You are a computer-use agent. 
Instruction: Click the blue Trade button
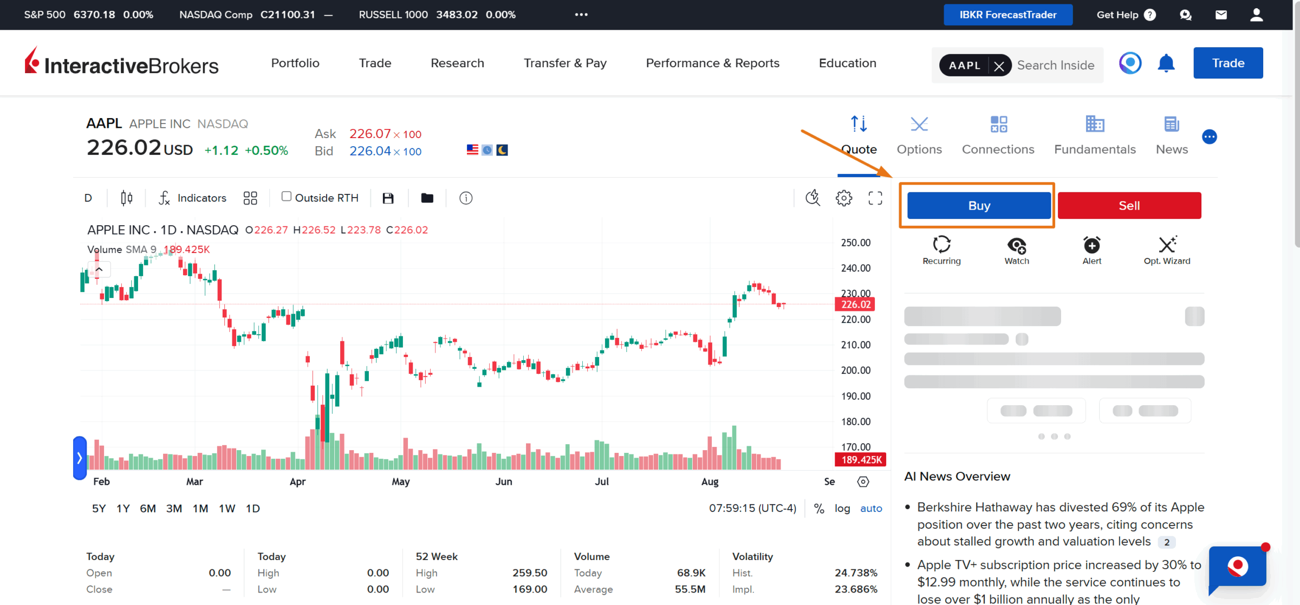(1228, 63)
